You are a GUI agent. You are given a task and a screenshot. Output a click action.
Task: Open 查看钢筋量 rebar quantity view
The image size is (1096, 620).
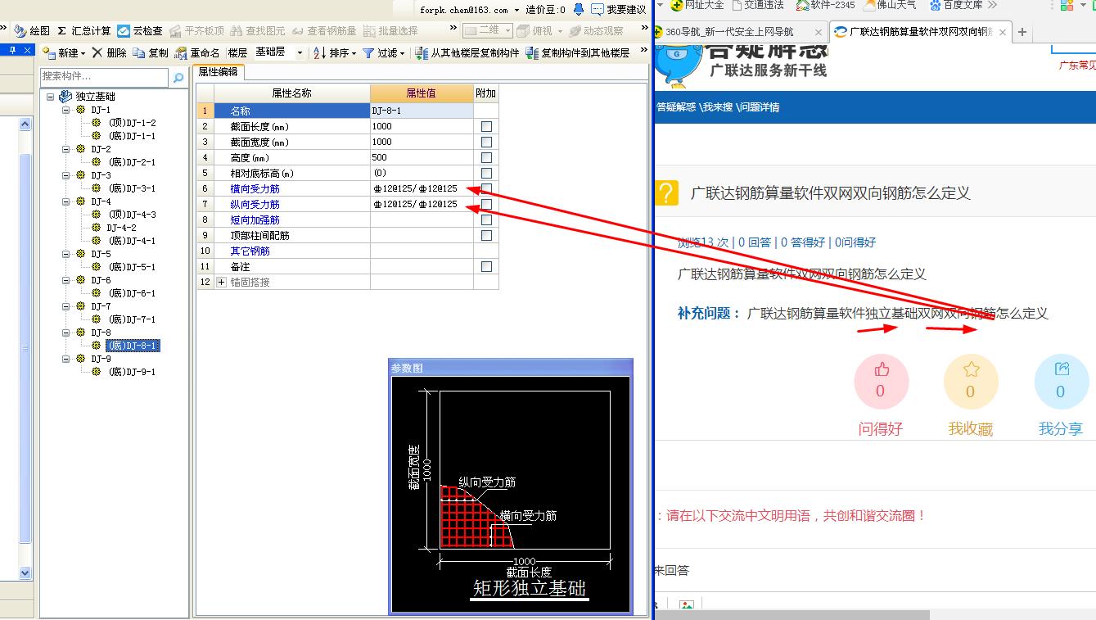coord(324,30)
